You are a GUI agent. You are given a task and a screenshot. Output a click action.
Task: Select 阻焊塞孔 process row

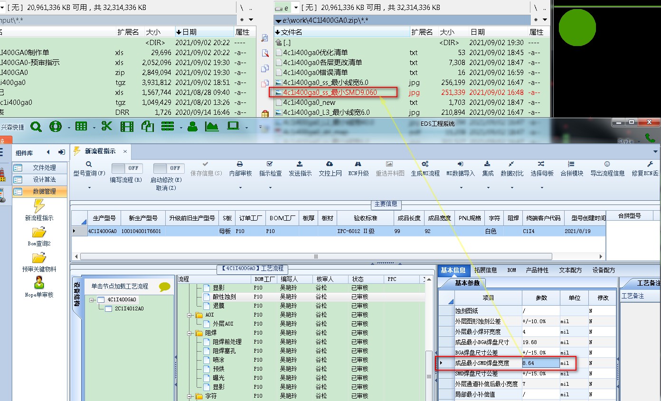click(x=301, y=351)
